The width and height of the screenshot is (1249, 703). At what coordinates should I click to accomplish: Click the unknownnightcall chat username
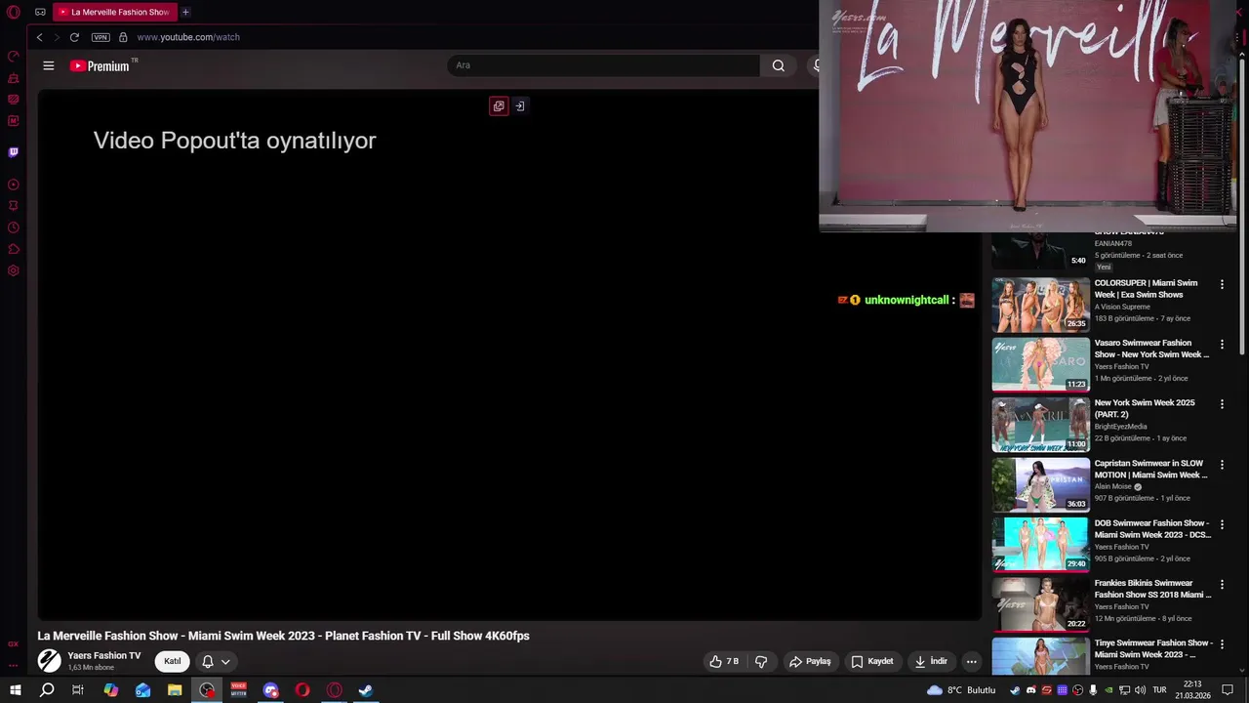(907, 301)
